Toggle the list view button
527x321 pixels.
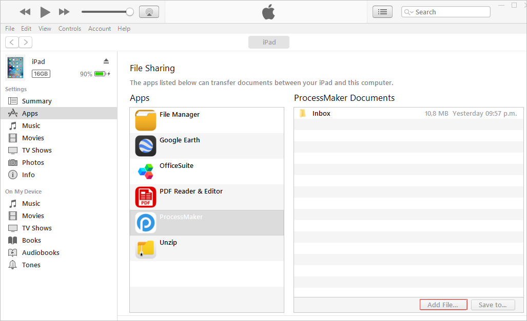coord(382,12)
